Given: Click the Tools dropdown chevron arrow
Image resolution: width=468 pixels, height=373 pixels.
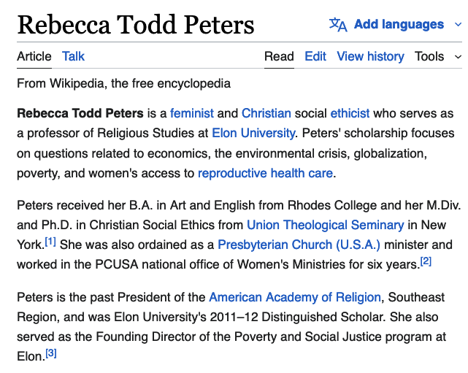Looking at the screenshot, I should coord(458,56).
